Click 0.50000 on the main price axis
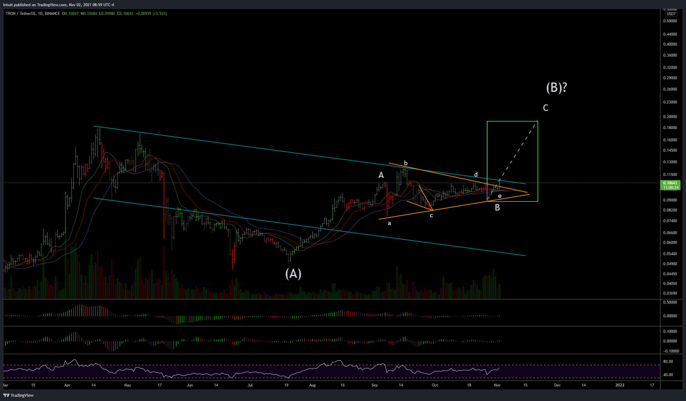This screenshot has height=401, width=686. tap(670, 21)
